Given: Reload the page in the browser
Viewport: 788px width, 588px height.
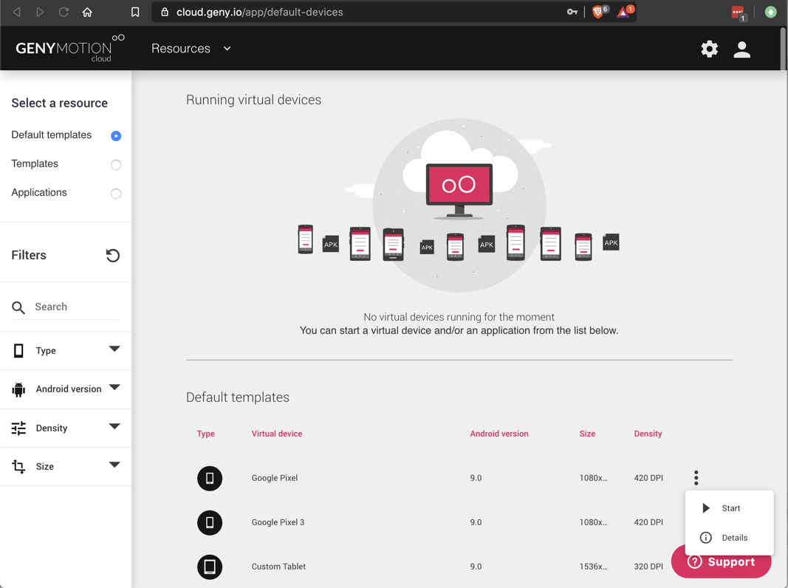Looking at the screenshot, I should 64,12.
